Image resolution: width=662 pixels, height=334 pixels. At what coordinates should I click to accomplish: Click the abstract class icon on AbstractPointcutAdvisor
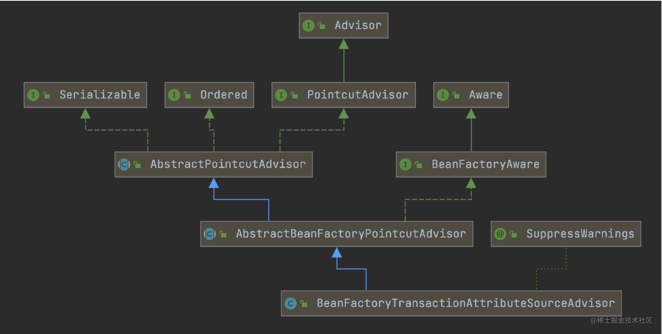point(124,165)
